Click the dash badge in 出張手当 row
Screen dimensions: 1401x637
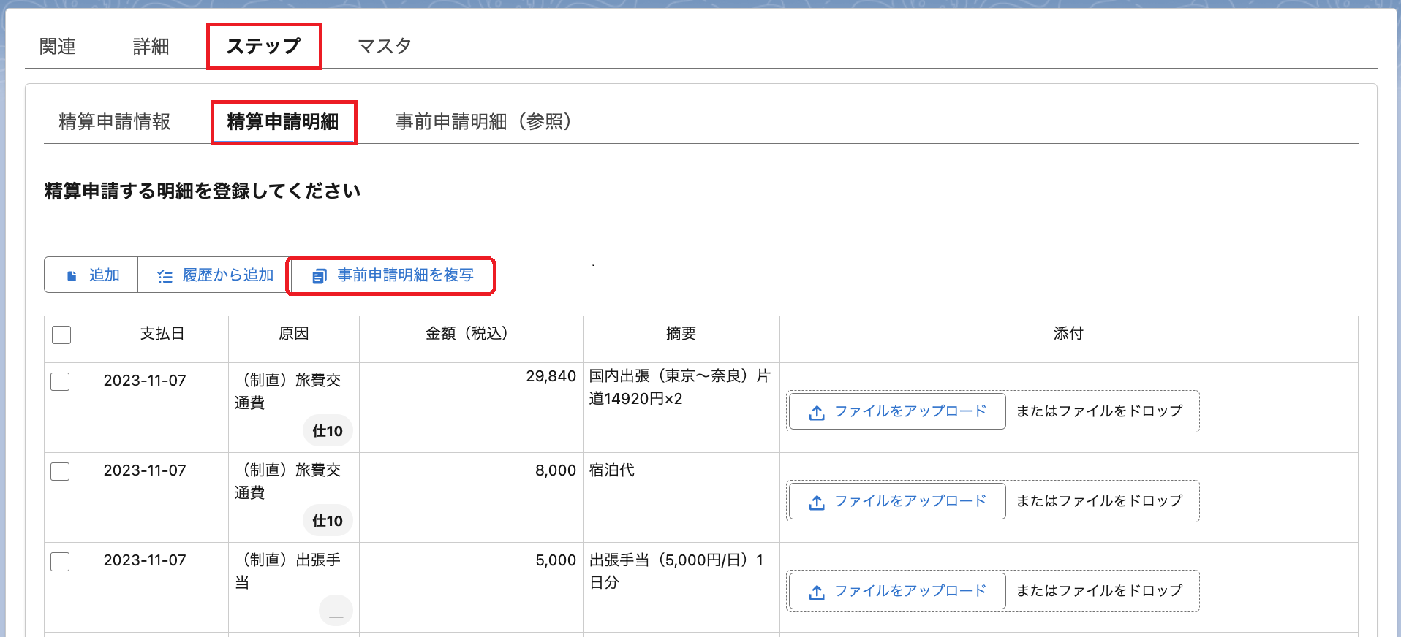[x=336, y=611]
